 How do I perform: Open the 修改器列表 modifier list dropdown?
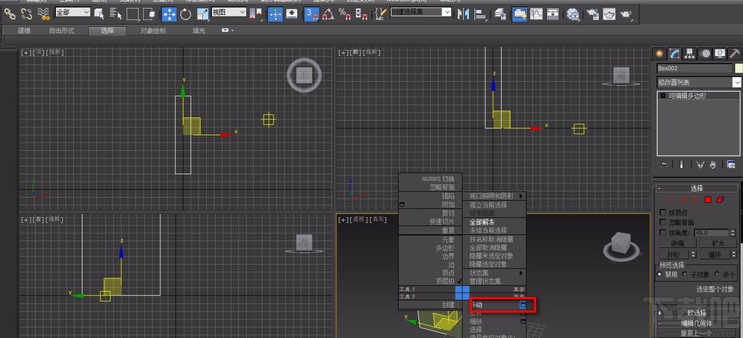(x=699, y=82)
